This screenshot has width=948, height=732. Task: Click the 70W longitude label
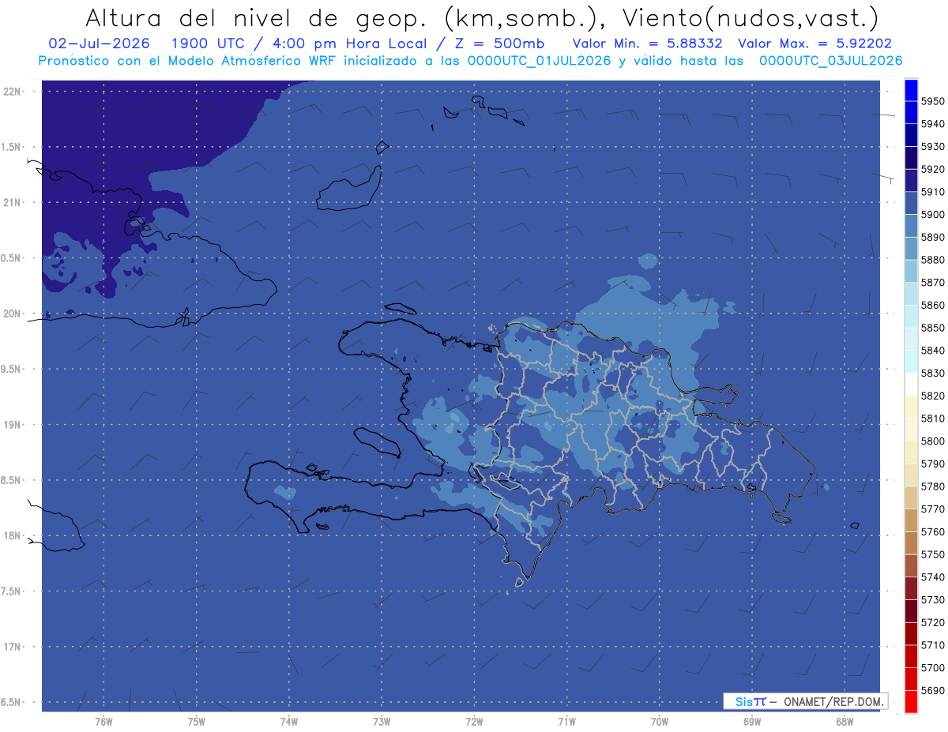click(659, 721)
